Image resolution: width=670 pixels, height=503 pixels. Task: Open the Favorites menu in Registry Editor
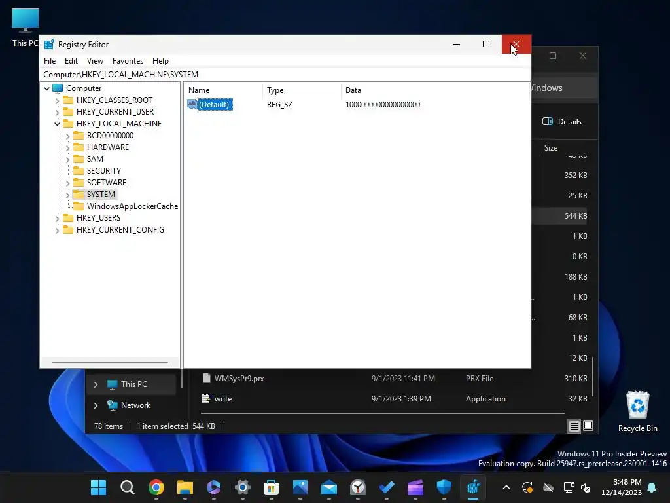(x=128, y=61)
